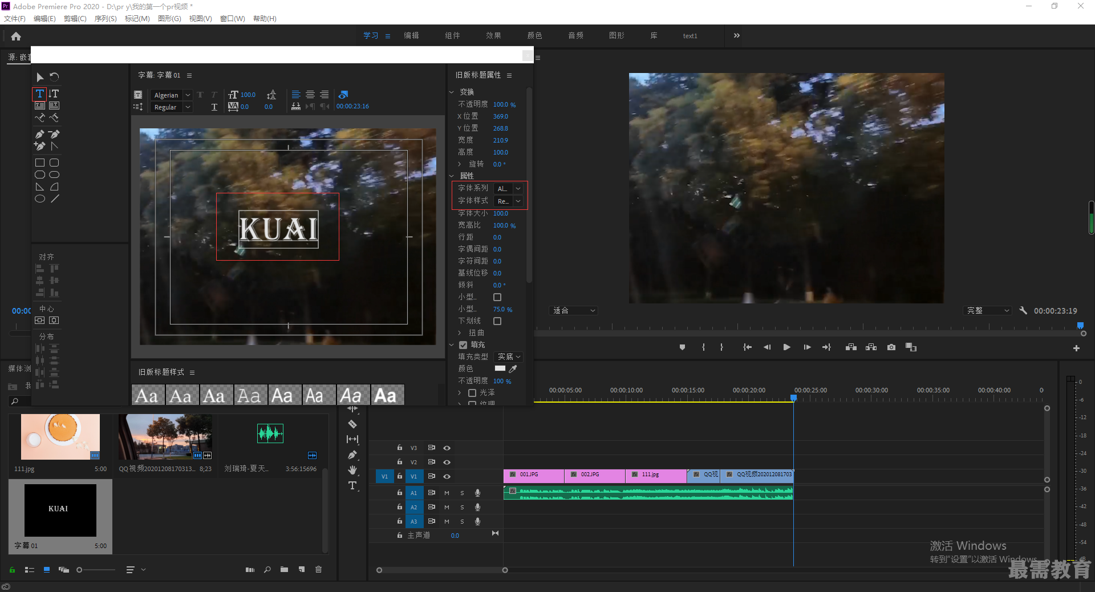Select the Wedge shape tool

pyautogui.click(x=40, y=186)
